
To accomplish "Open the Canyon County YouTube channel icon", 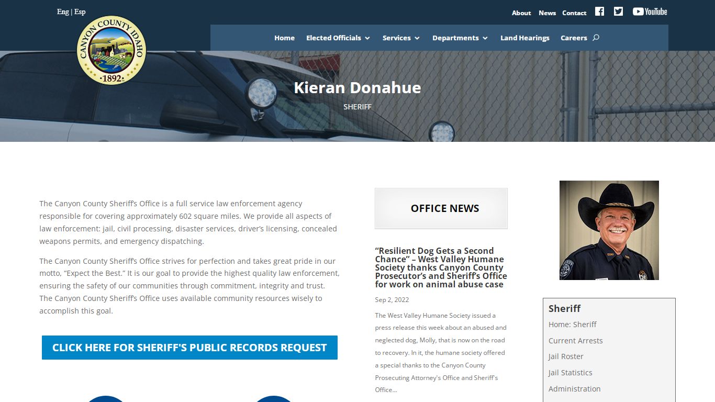I will pyautogui.click(x=650, y=12).
